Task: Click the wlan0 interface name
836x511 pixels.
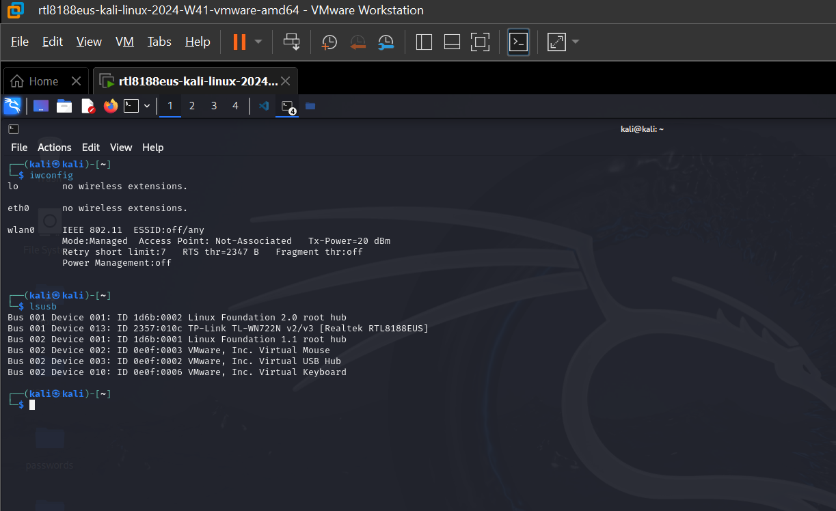Action: (x=21, y=230)
